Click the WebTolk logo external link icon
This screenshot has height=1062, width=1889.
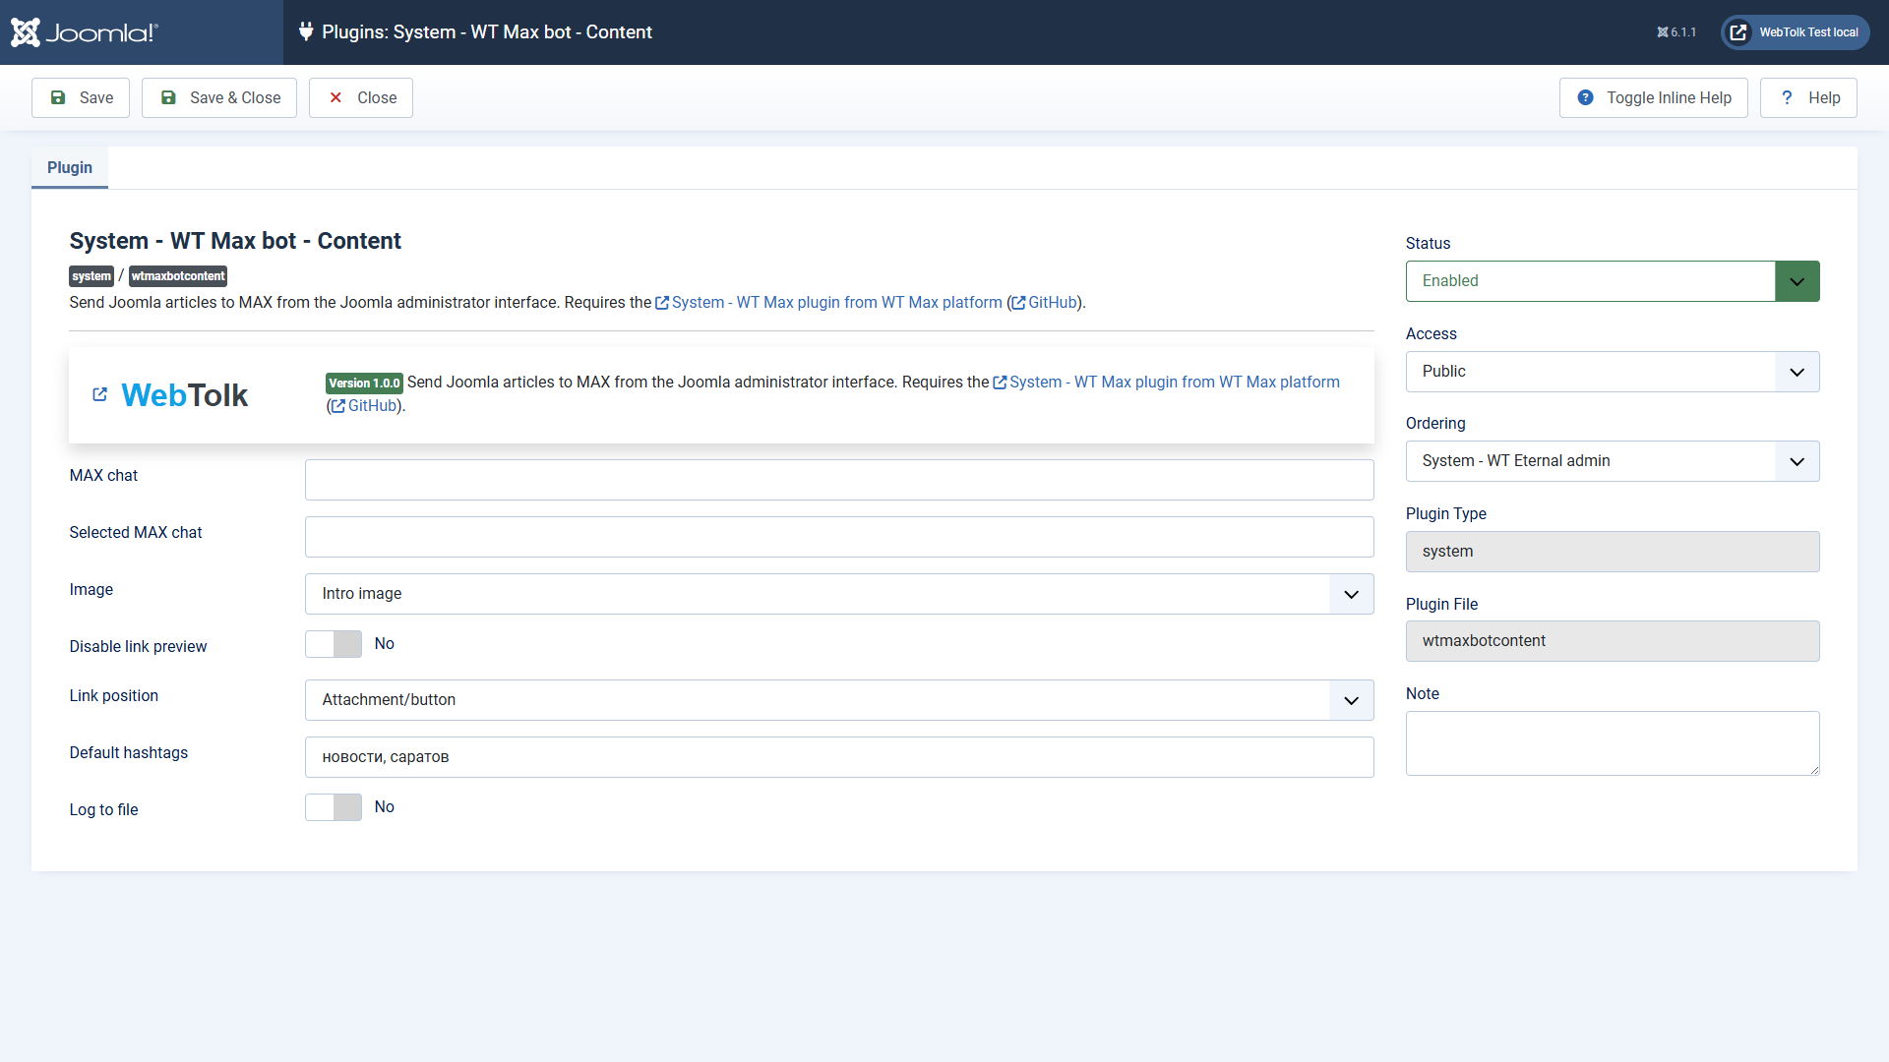click(x=99, y=394)
